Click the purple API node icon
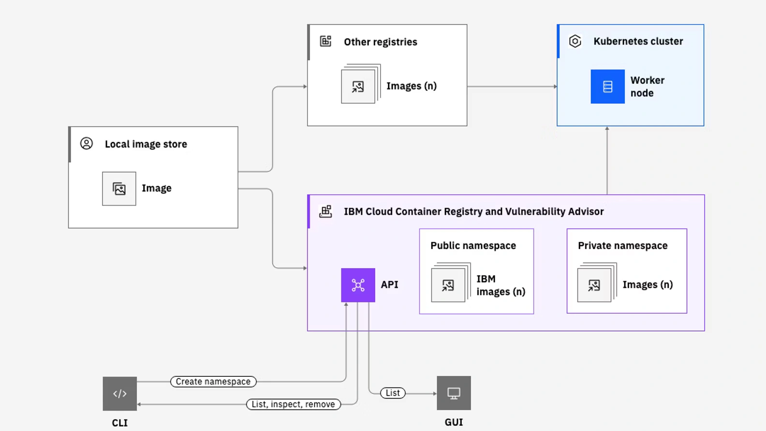 [358, 285]
